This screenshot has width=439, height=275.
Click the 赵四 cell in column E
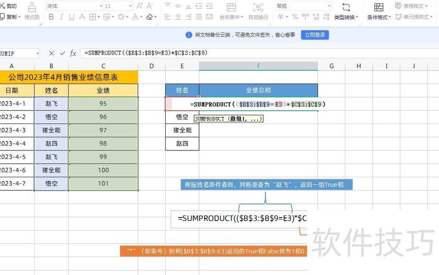pos(182,144)
